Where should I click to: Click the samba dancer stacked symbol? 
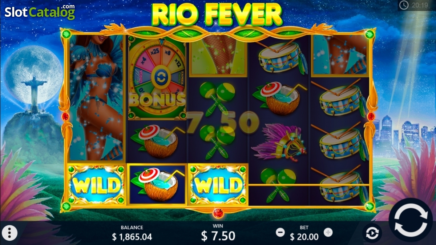pyautogui.click(x=97, y=98)
